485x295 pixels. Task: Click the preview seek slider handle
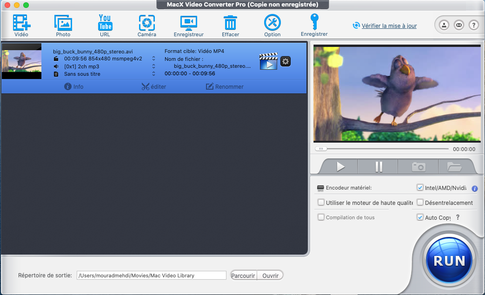[x=321, y=149]
